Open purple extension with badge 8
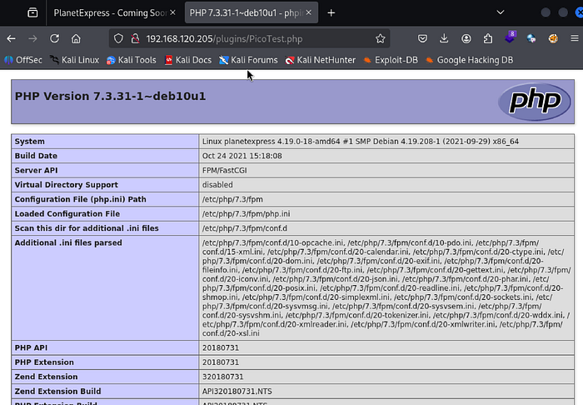Viewport: 583px width, 405px height. click(x=510, y=37)
